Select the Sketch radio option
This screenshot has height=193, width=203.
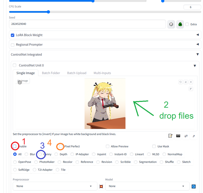click(179, 162)
